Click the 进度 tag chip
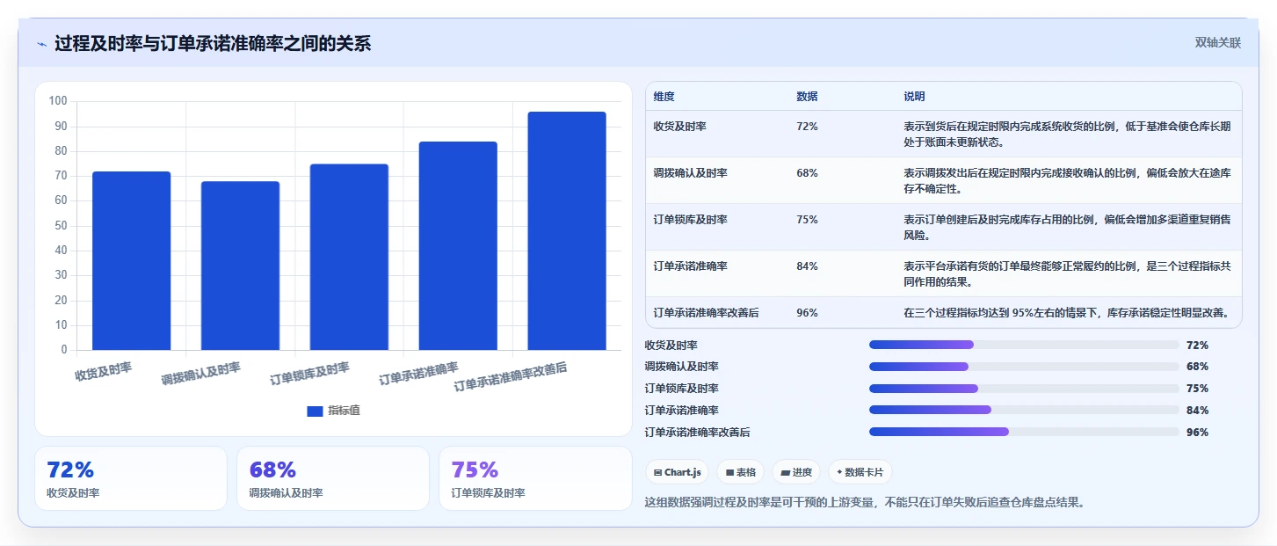Image resolution: width=1277 pixels, height=546 pixels. click(x=796, y=472)
